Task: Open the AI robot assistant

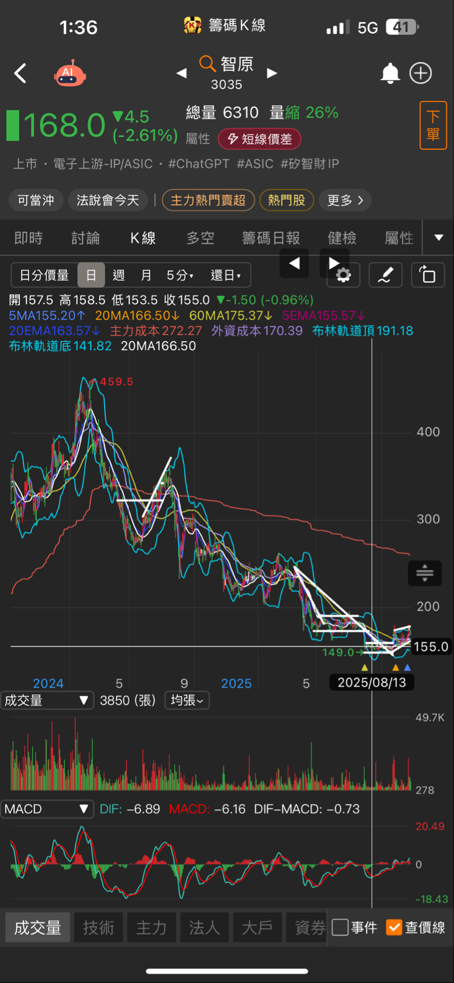Action: point(70,73)
